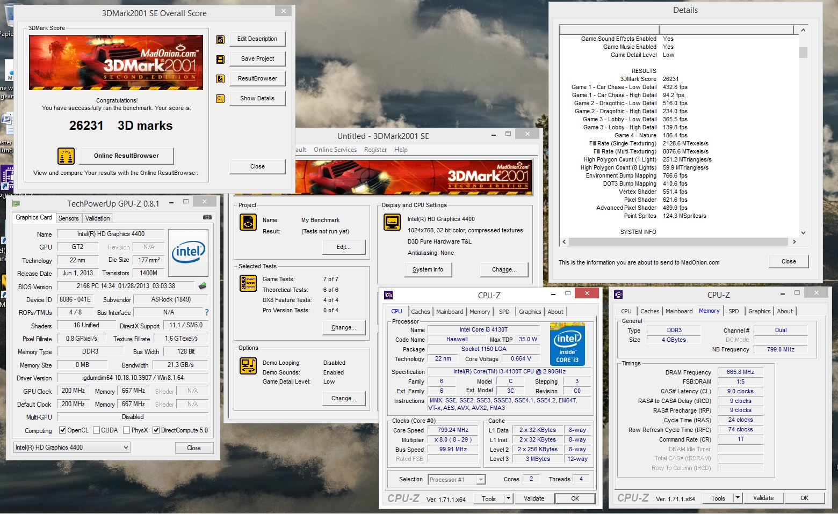Open Tools dropdown arrow in CPU-Z CPU window

click(x=508, y=498)
